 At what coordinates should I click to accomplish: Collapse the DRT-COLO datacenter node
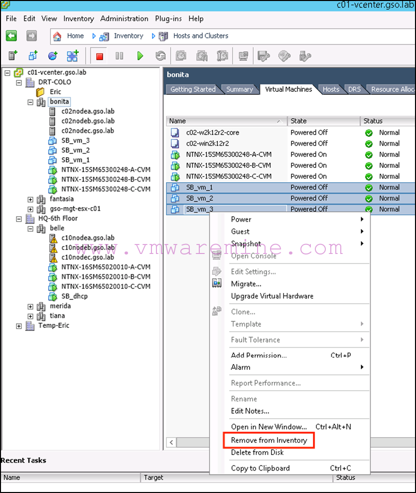(x=19, y=83)
